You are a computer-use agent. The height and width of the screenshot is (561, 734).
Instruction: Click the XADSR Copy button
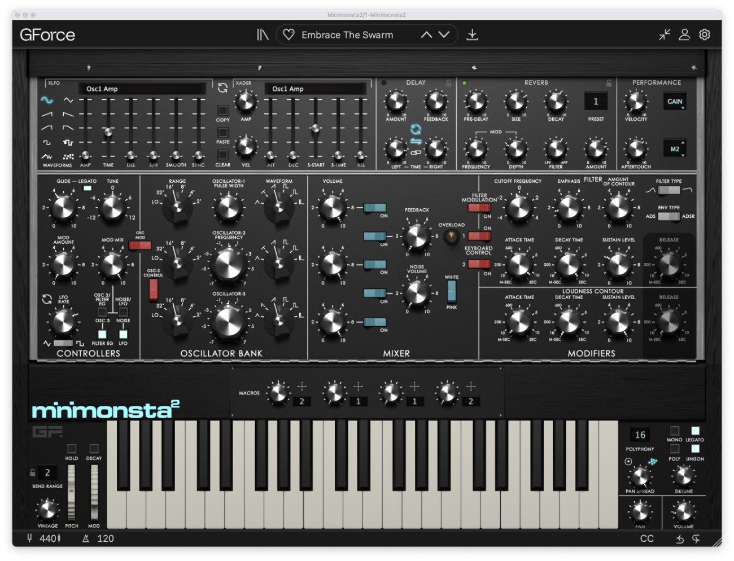tap(223, 110)
